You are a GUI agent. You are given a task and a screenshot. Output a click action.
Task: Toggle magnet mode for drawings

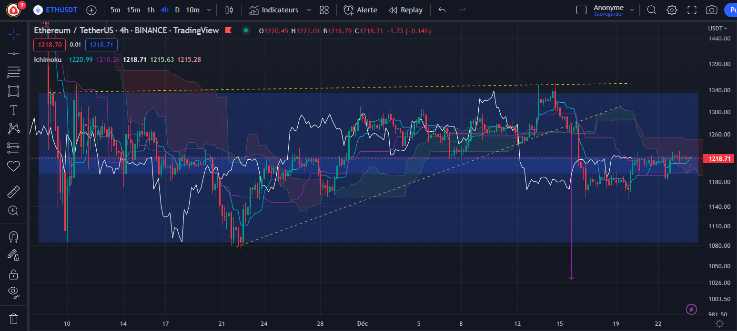(14, 236)
